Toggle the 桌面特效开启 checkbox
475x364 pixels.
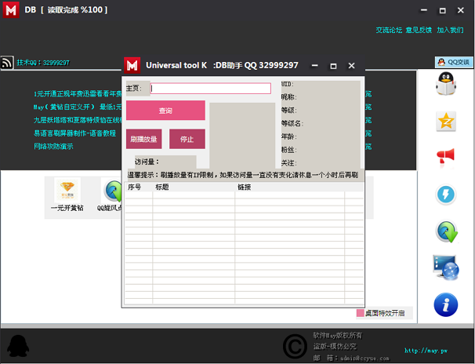pos(361,313)
